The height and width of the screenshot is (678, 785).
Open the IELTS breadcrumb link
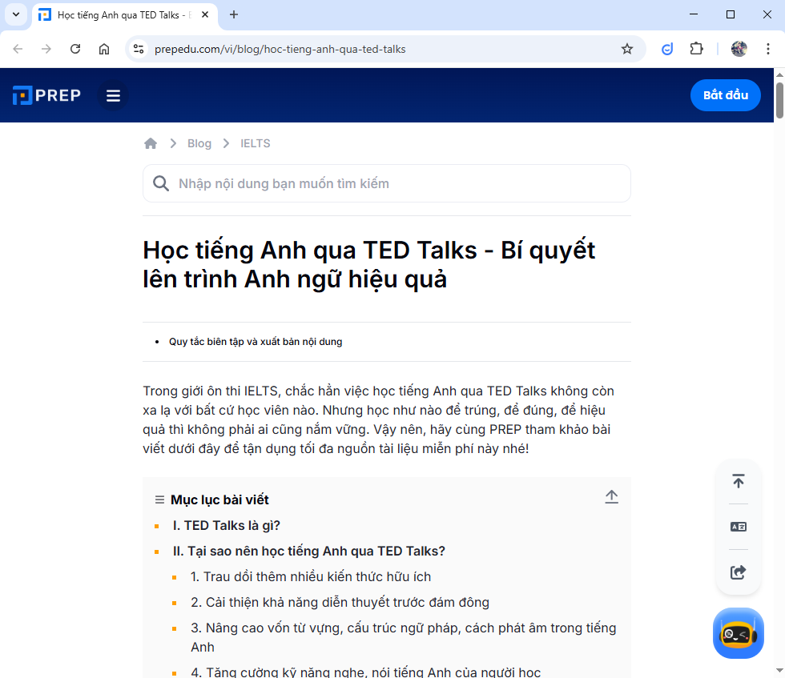(256, 143)
